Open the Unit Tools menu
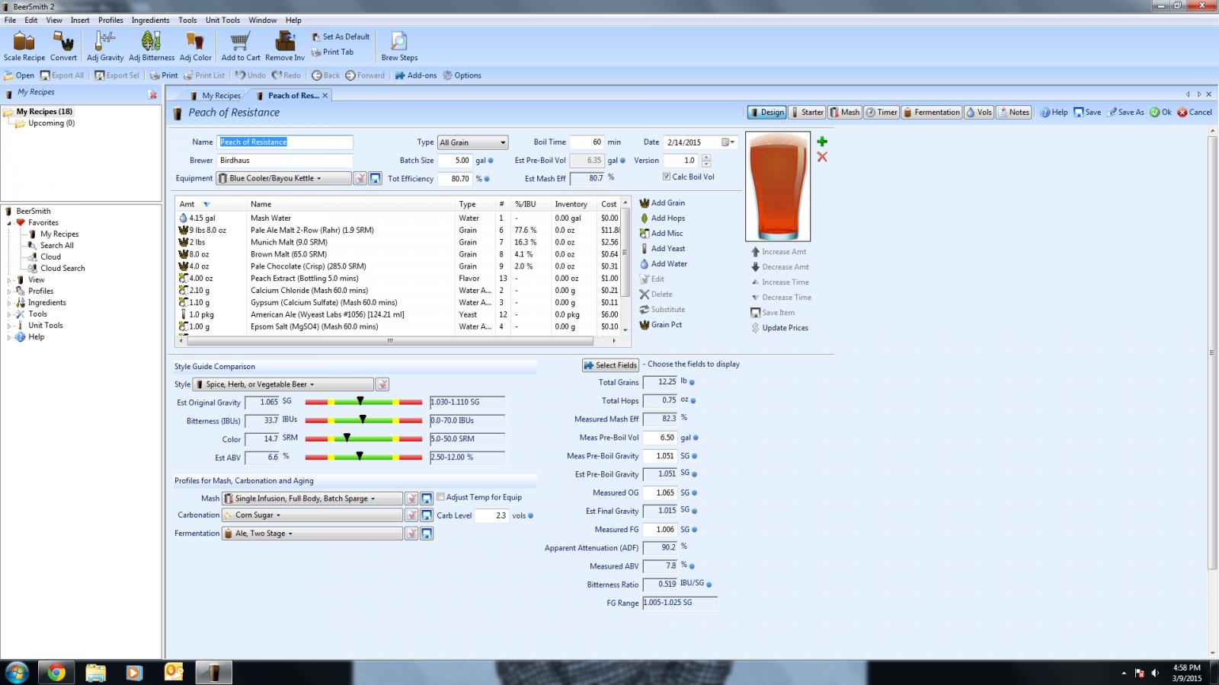Image resolution: width=1219 pixels, height=685 pixels. [222, 20]
